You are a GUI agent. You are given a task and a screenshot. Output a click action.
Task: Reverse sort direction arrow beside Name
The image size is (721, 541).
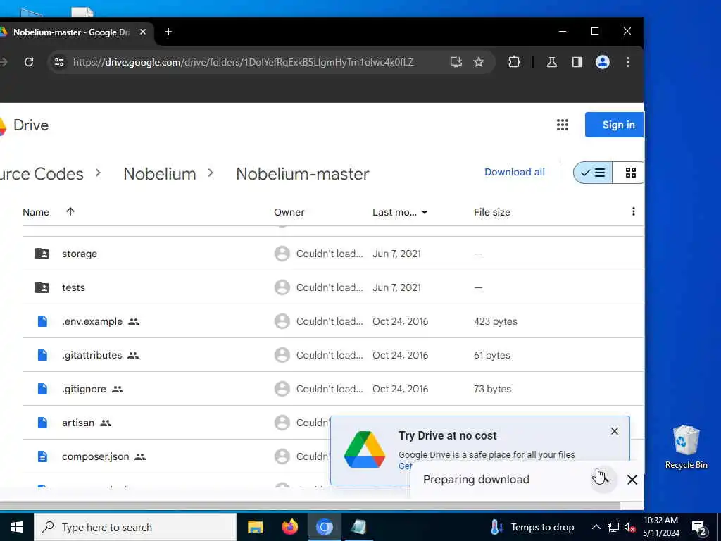tap(70, 211)
